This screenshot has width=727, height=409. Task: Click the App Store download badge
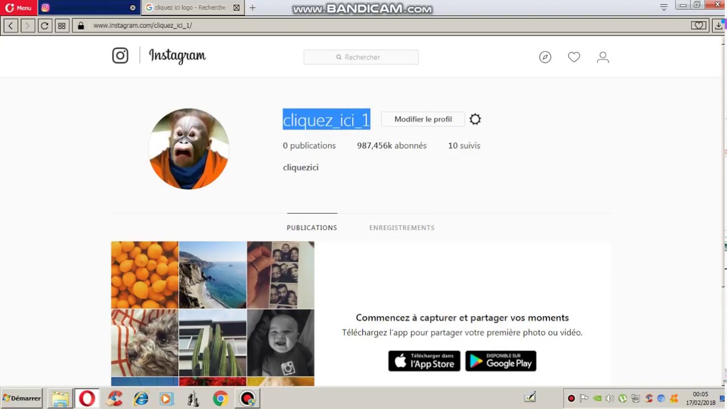click(x=424, y=361)
